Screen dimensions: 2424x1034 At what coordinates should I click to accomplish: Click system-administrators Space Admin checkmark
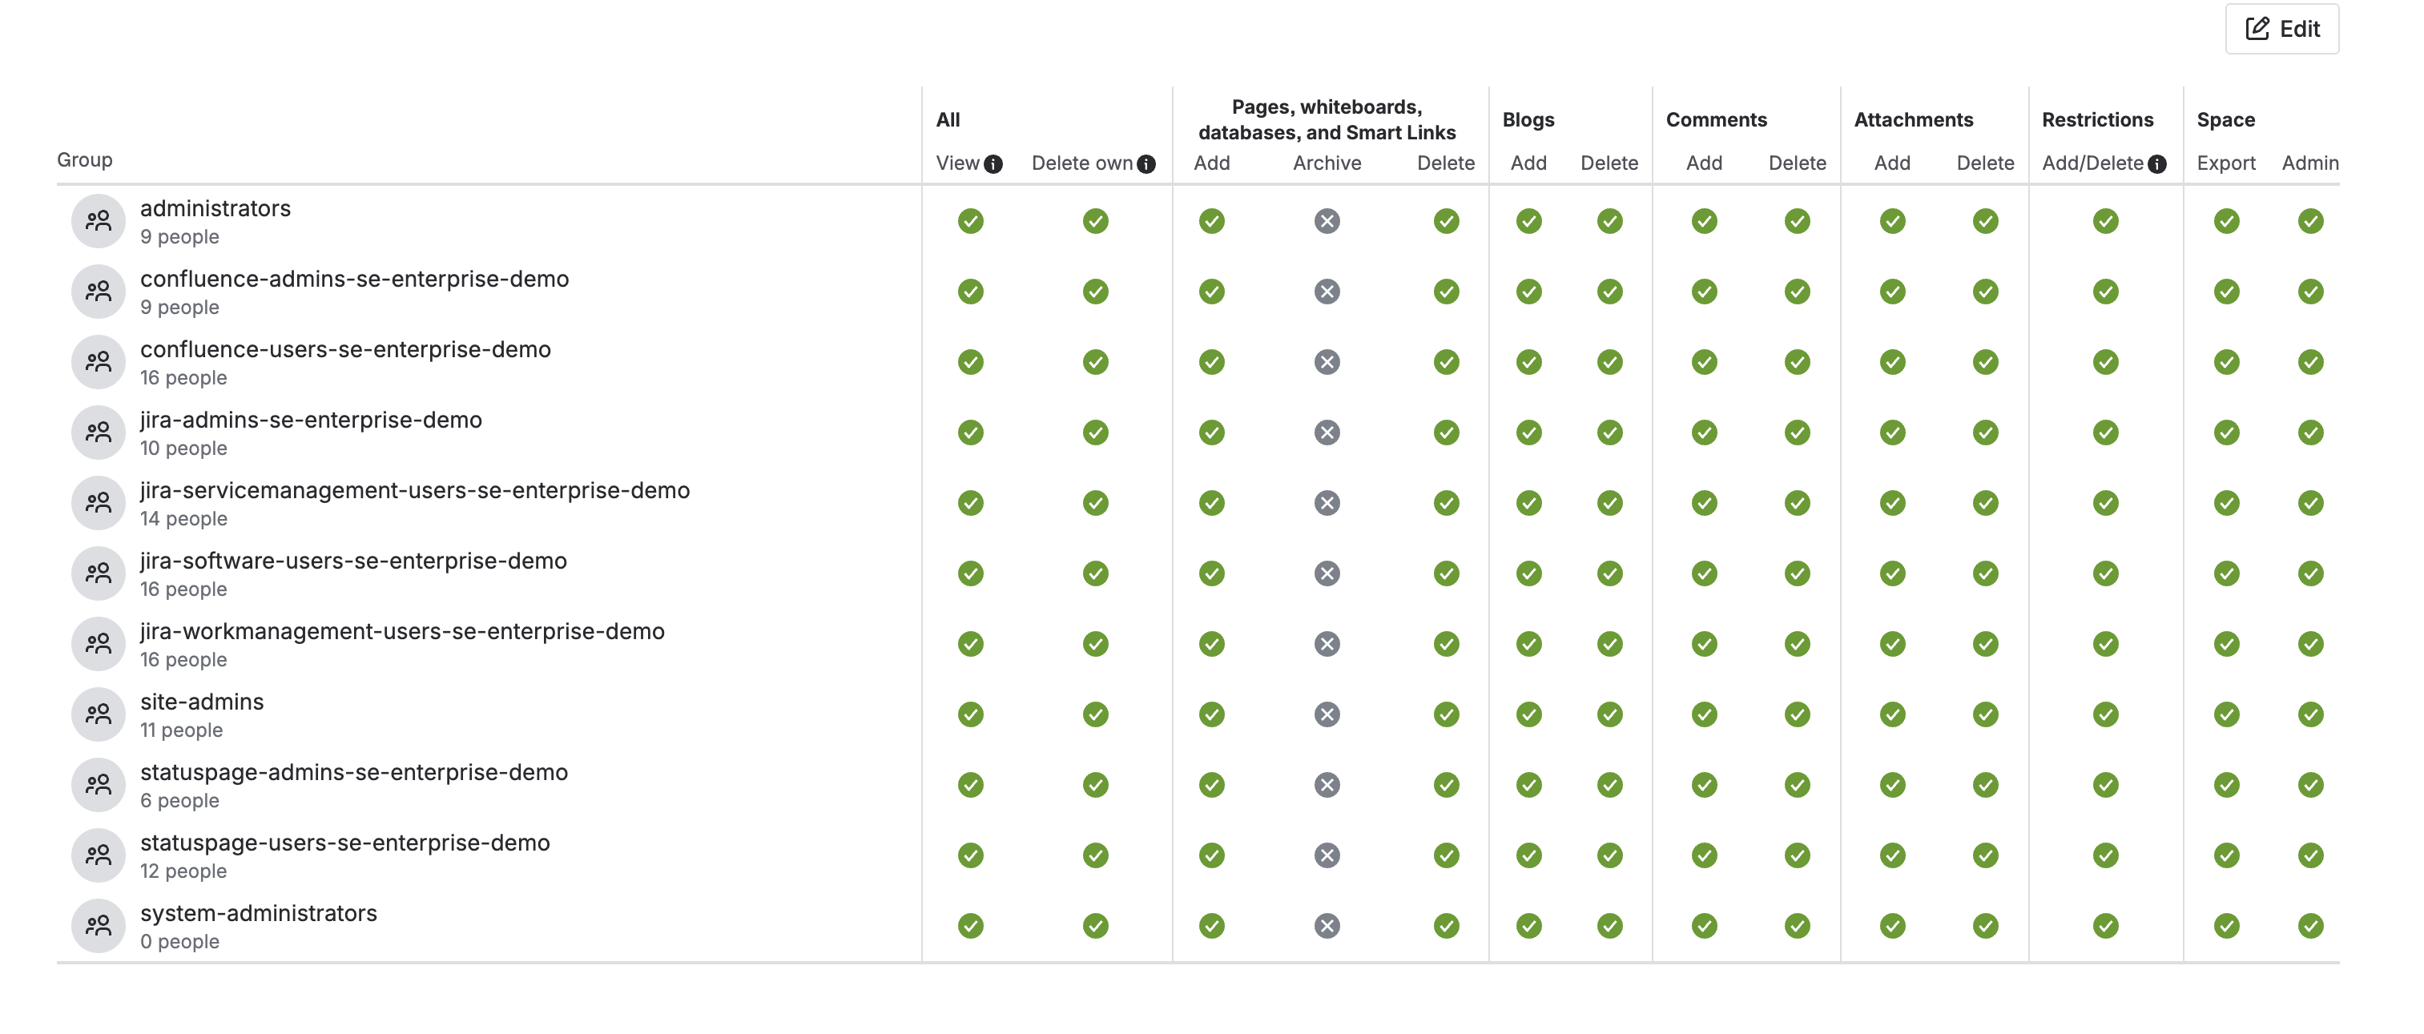tap(2310, 926)
